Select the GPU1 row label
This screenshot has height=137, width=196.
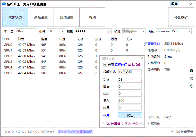(x=8, y=50)
